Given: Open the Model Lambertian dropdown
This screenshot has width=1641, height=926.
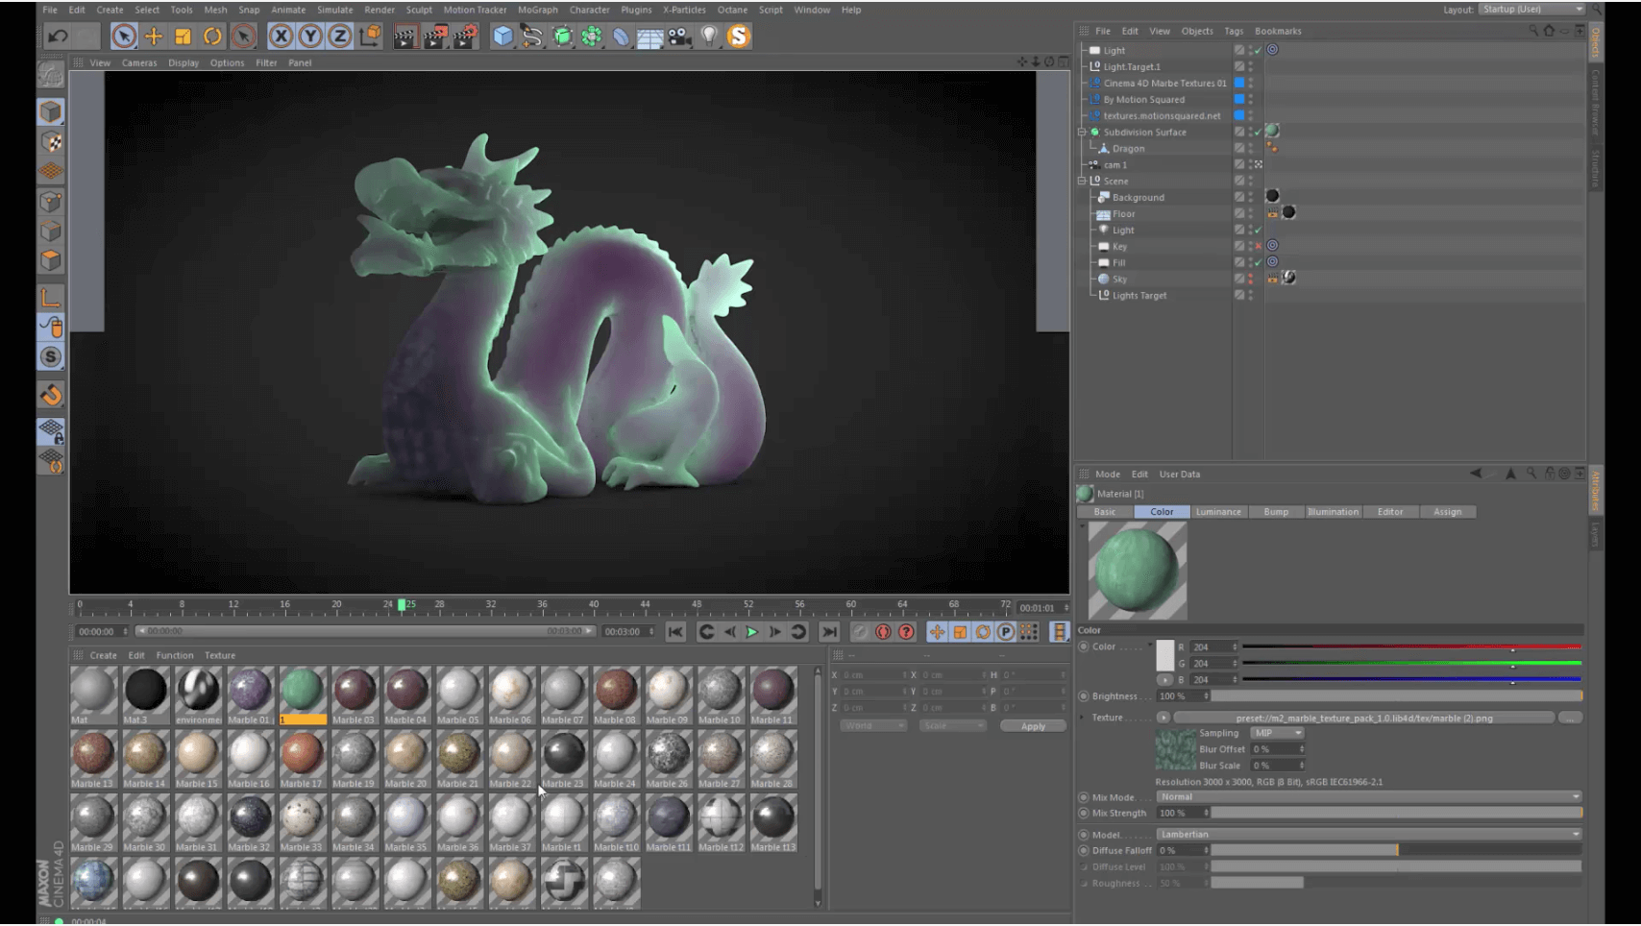Looking at the screenshot, I should pyautogui.click(x=1368, y=835).
